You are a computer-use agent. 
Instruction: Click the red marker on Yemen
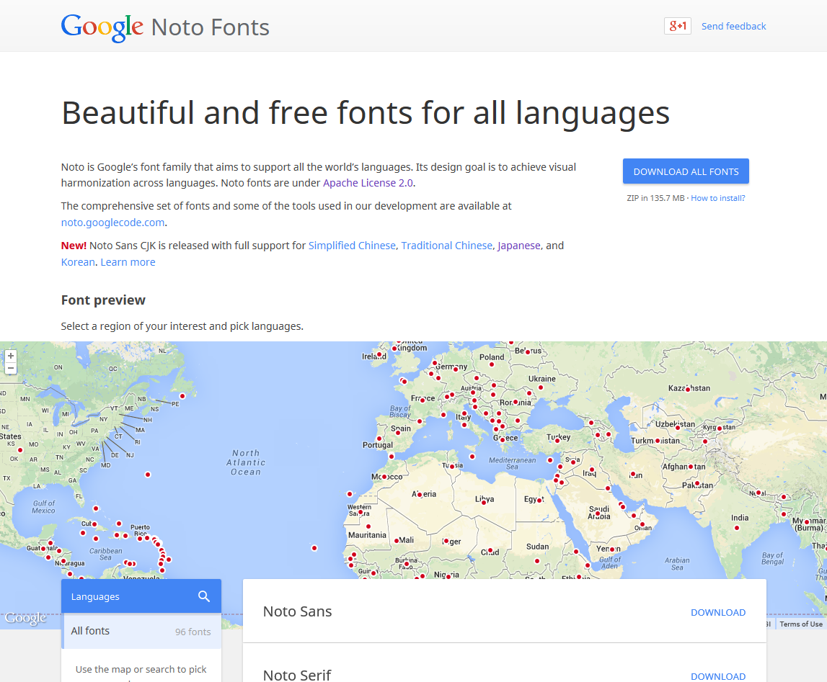tap(612, 549)
